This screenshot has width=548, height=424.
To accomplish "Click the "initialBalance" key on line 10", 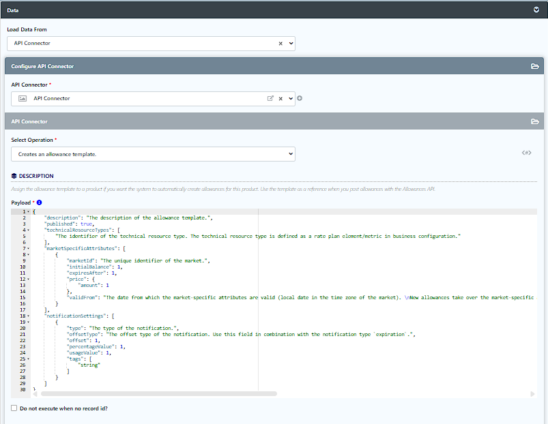I will 89,267.
